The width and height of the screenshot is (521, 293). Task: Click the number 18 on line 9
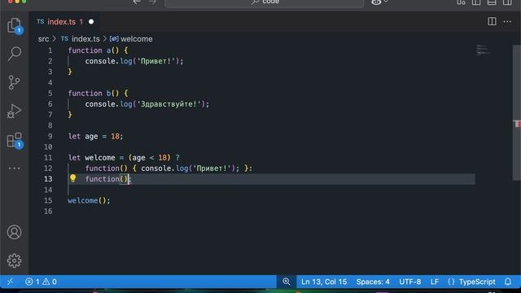pos(115,136)
